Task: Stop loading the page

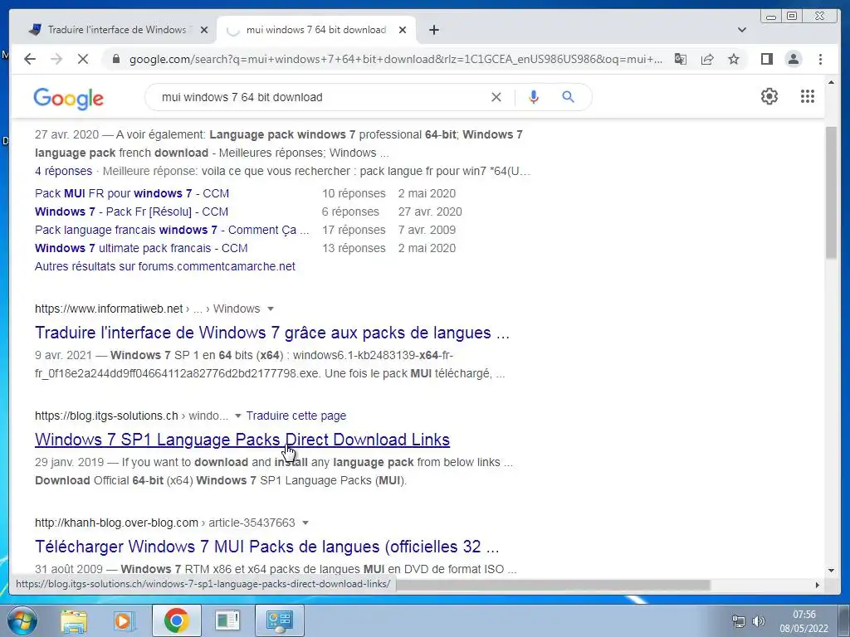Action: [83, 59]
